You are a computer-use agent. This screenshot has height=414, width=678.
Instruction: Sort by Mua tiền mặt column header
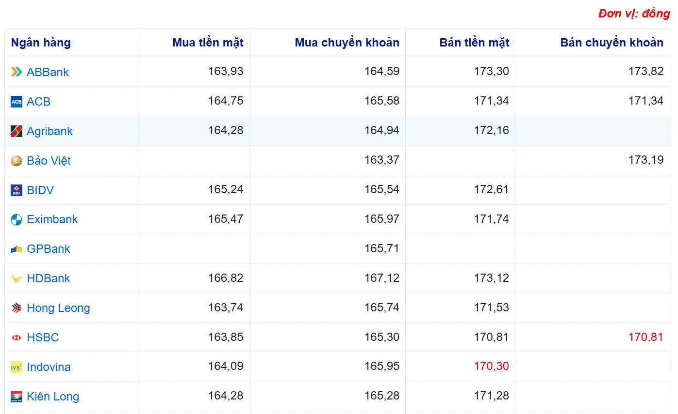tap(208, 43)
